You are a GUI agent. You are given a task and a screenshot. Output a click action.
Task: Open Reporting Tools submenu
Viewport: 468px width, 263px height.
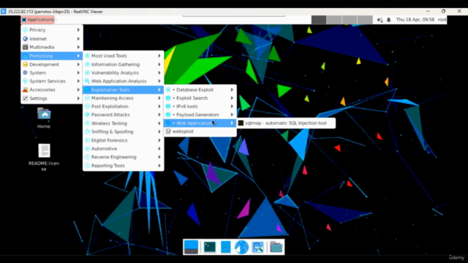(124, 166)
